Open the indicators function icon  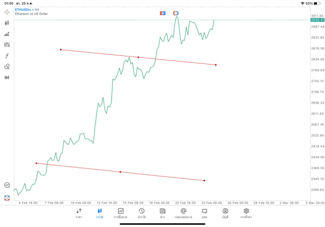(7, 55)
